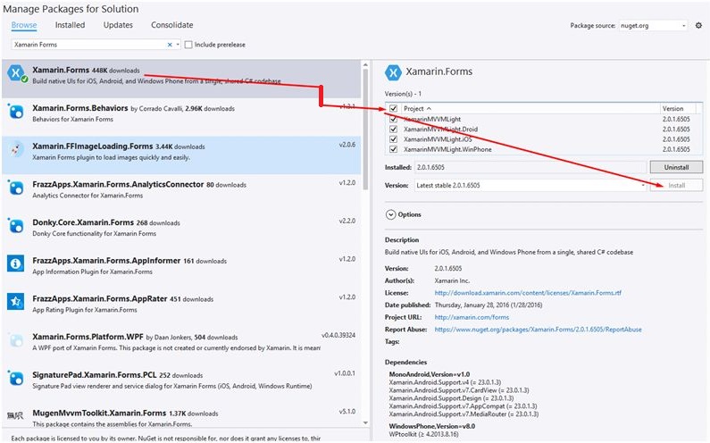The height and width of the screenshot is (443, 710).
Task: Click the package list scroll down arrow
Action: [x=365, y=423]
